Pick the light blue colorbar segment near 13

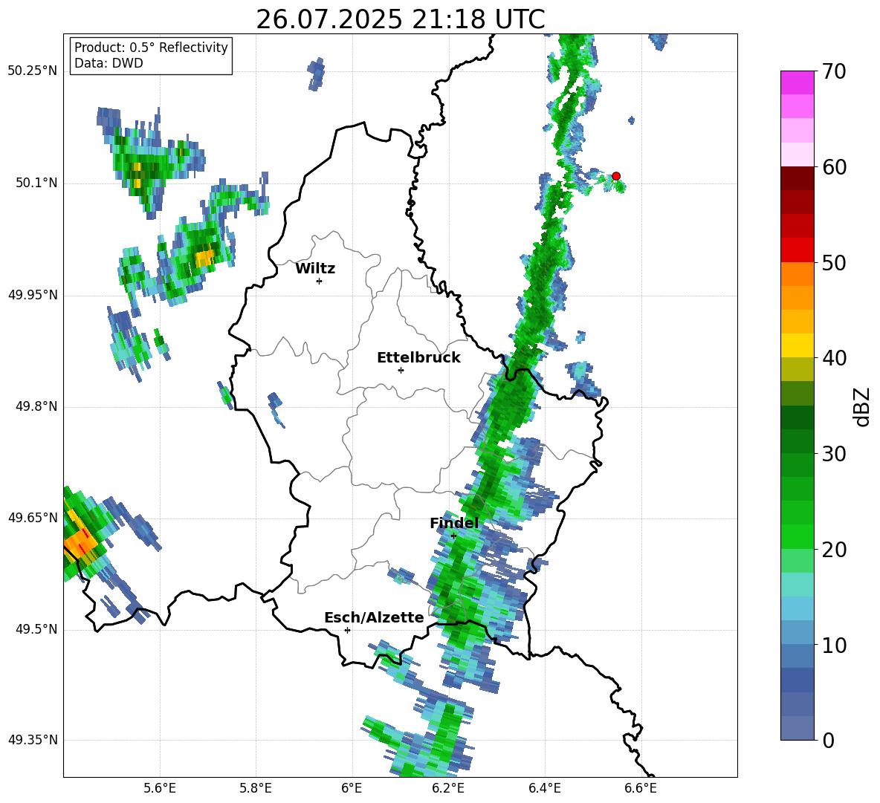click(x=797, y=608)
